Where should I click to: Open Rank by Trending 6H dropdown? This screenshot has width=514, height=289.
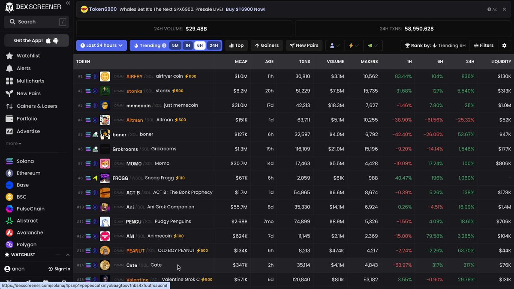[435, 45]
